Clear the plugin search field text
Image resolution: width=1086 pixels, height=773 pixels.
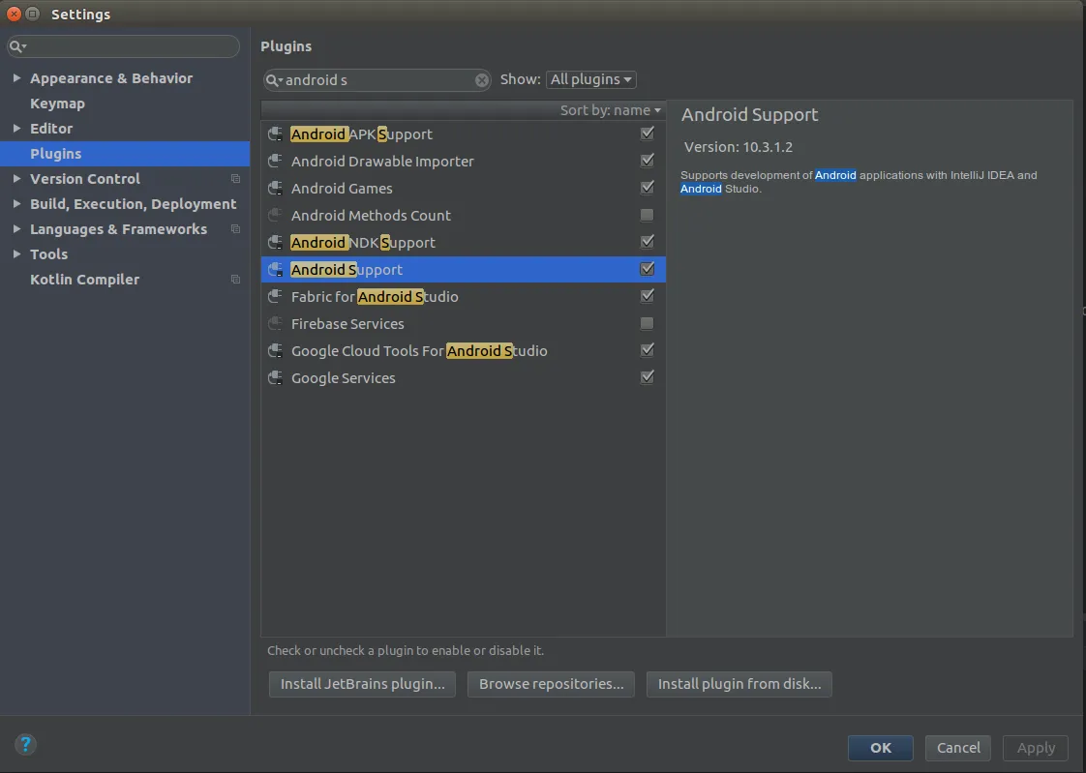[x=482, y=80]
